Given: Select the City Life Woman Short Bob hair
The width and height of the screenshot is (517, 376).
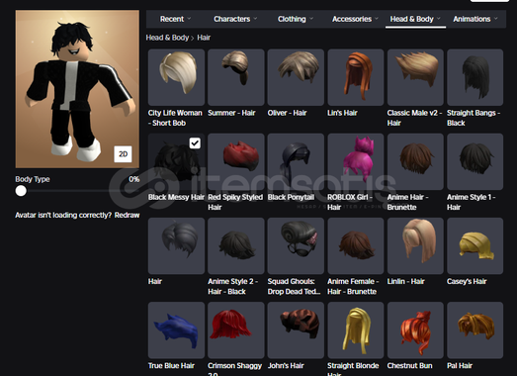Looking at the screenshot, I should coord(176,77).
